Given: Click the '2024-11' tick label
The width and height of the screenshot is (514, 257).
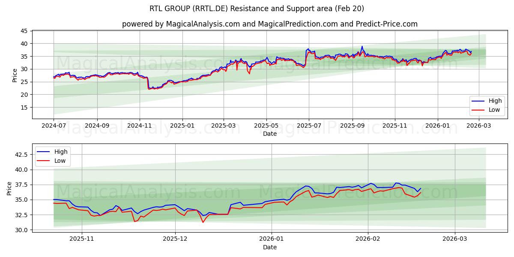Looking at the screenshot, I should 140,126.
